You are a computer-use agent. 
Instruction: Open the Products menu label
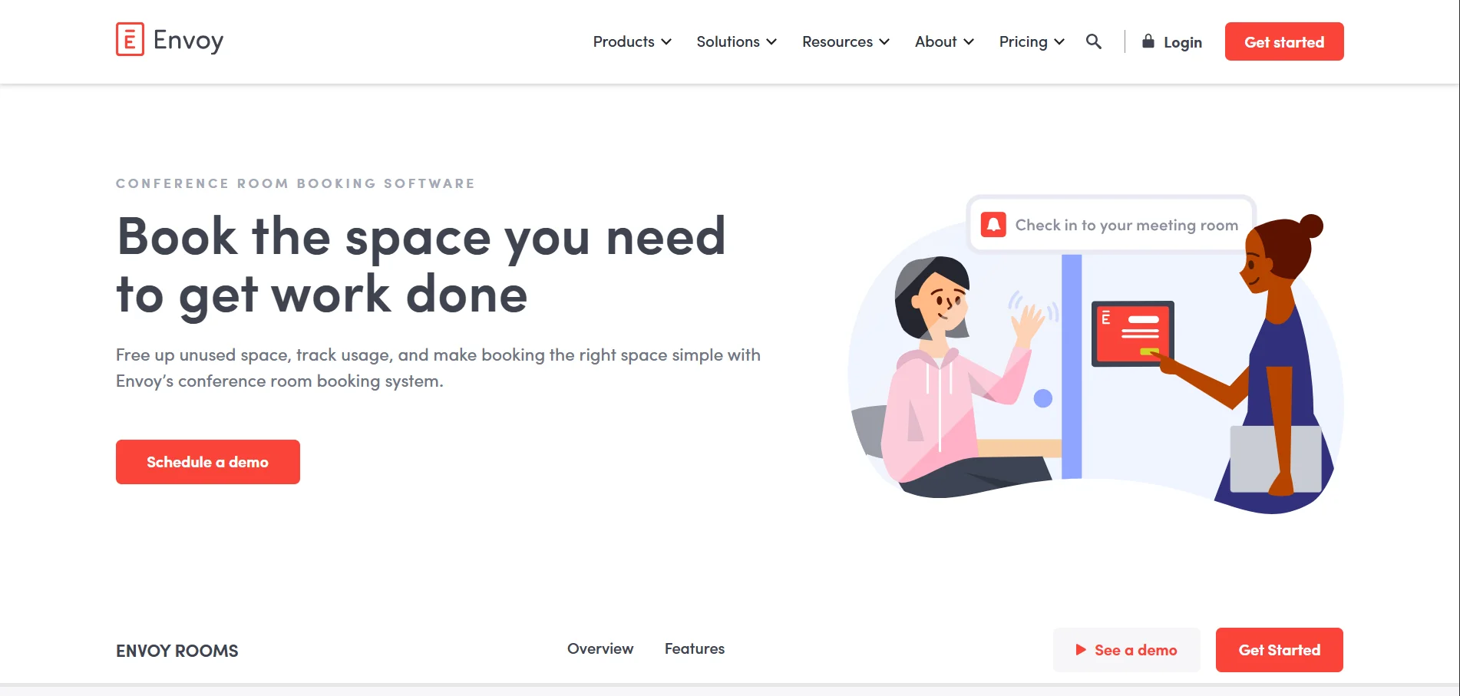point(623,41)
